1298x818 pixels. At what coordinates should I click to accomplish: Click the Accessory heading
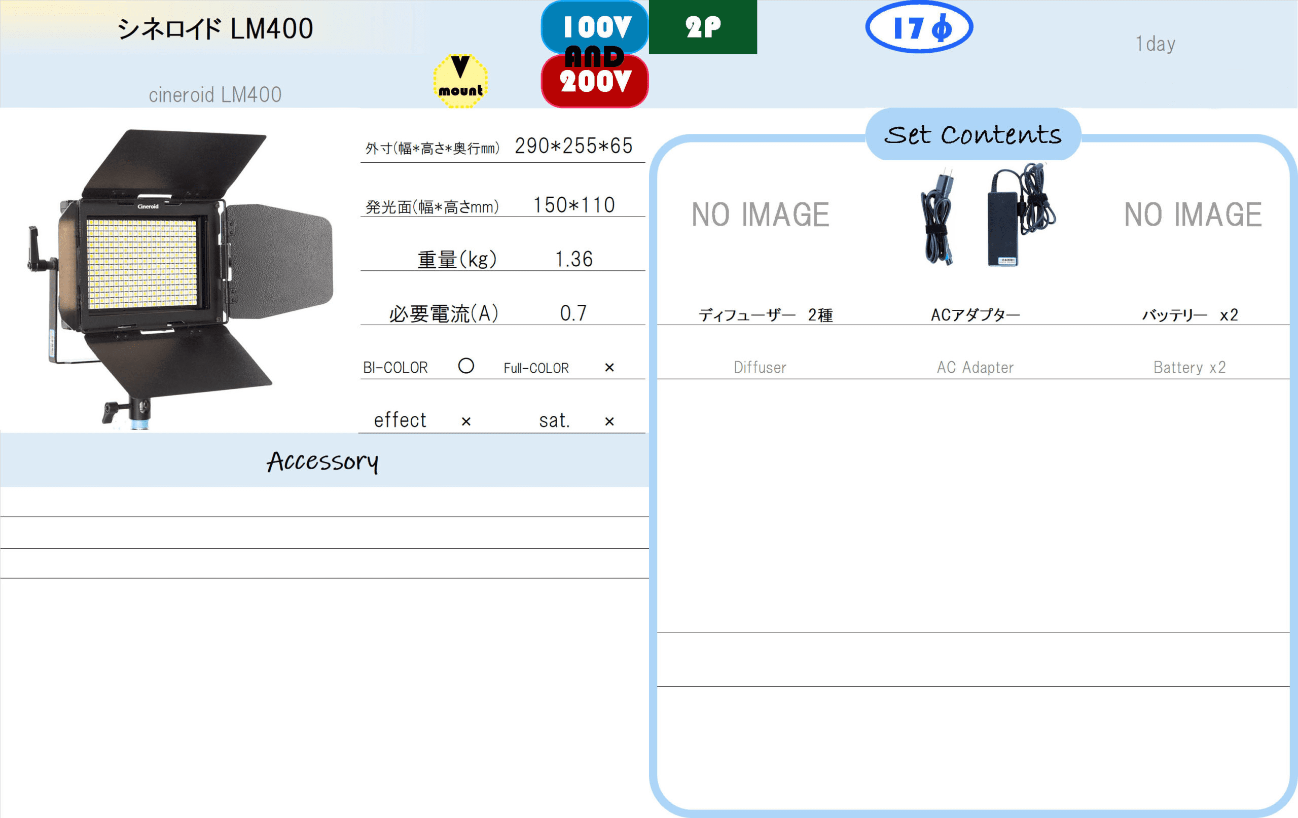pos(322,461)
